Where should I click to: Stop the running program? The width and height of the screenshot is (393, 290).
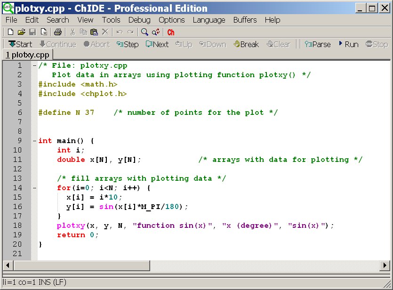(x=377, y=44)
